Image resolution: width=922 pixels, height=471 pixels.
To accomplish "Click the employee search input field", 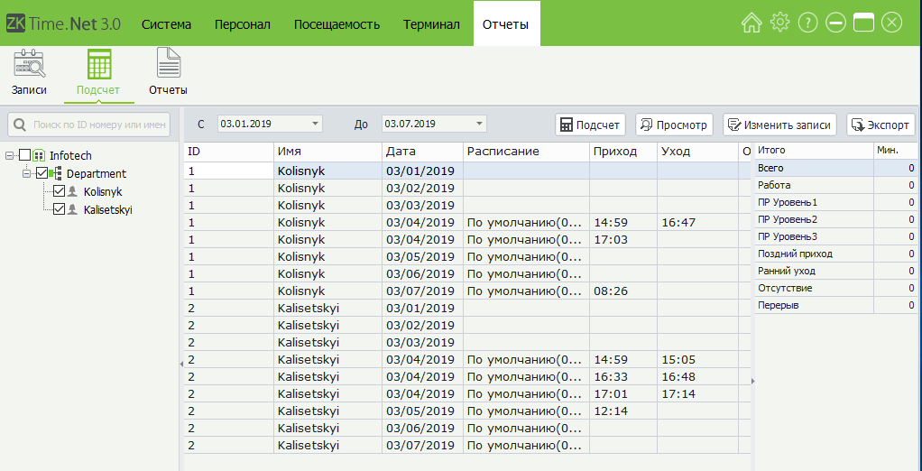I will click(x=97, y=125).
